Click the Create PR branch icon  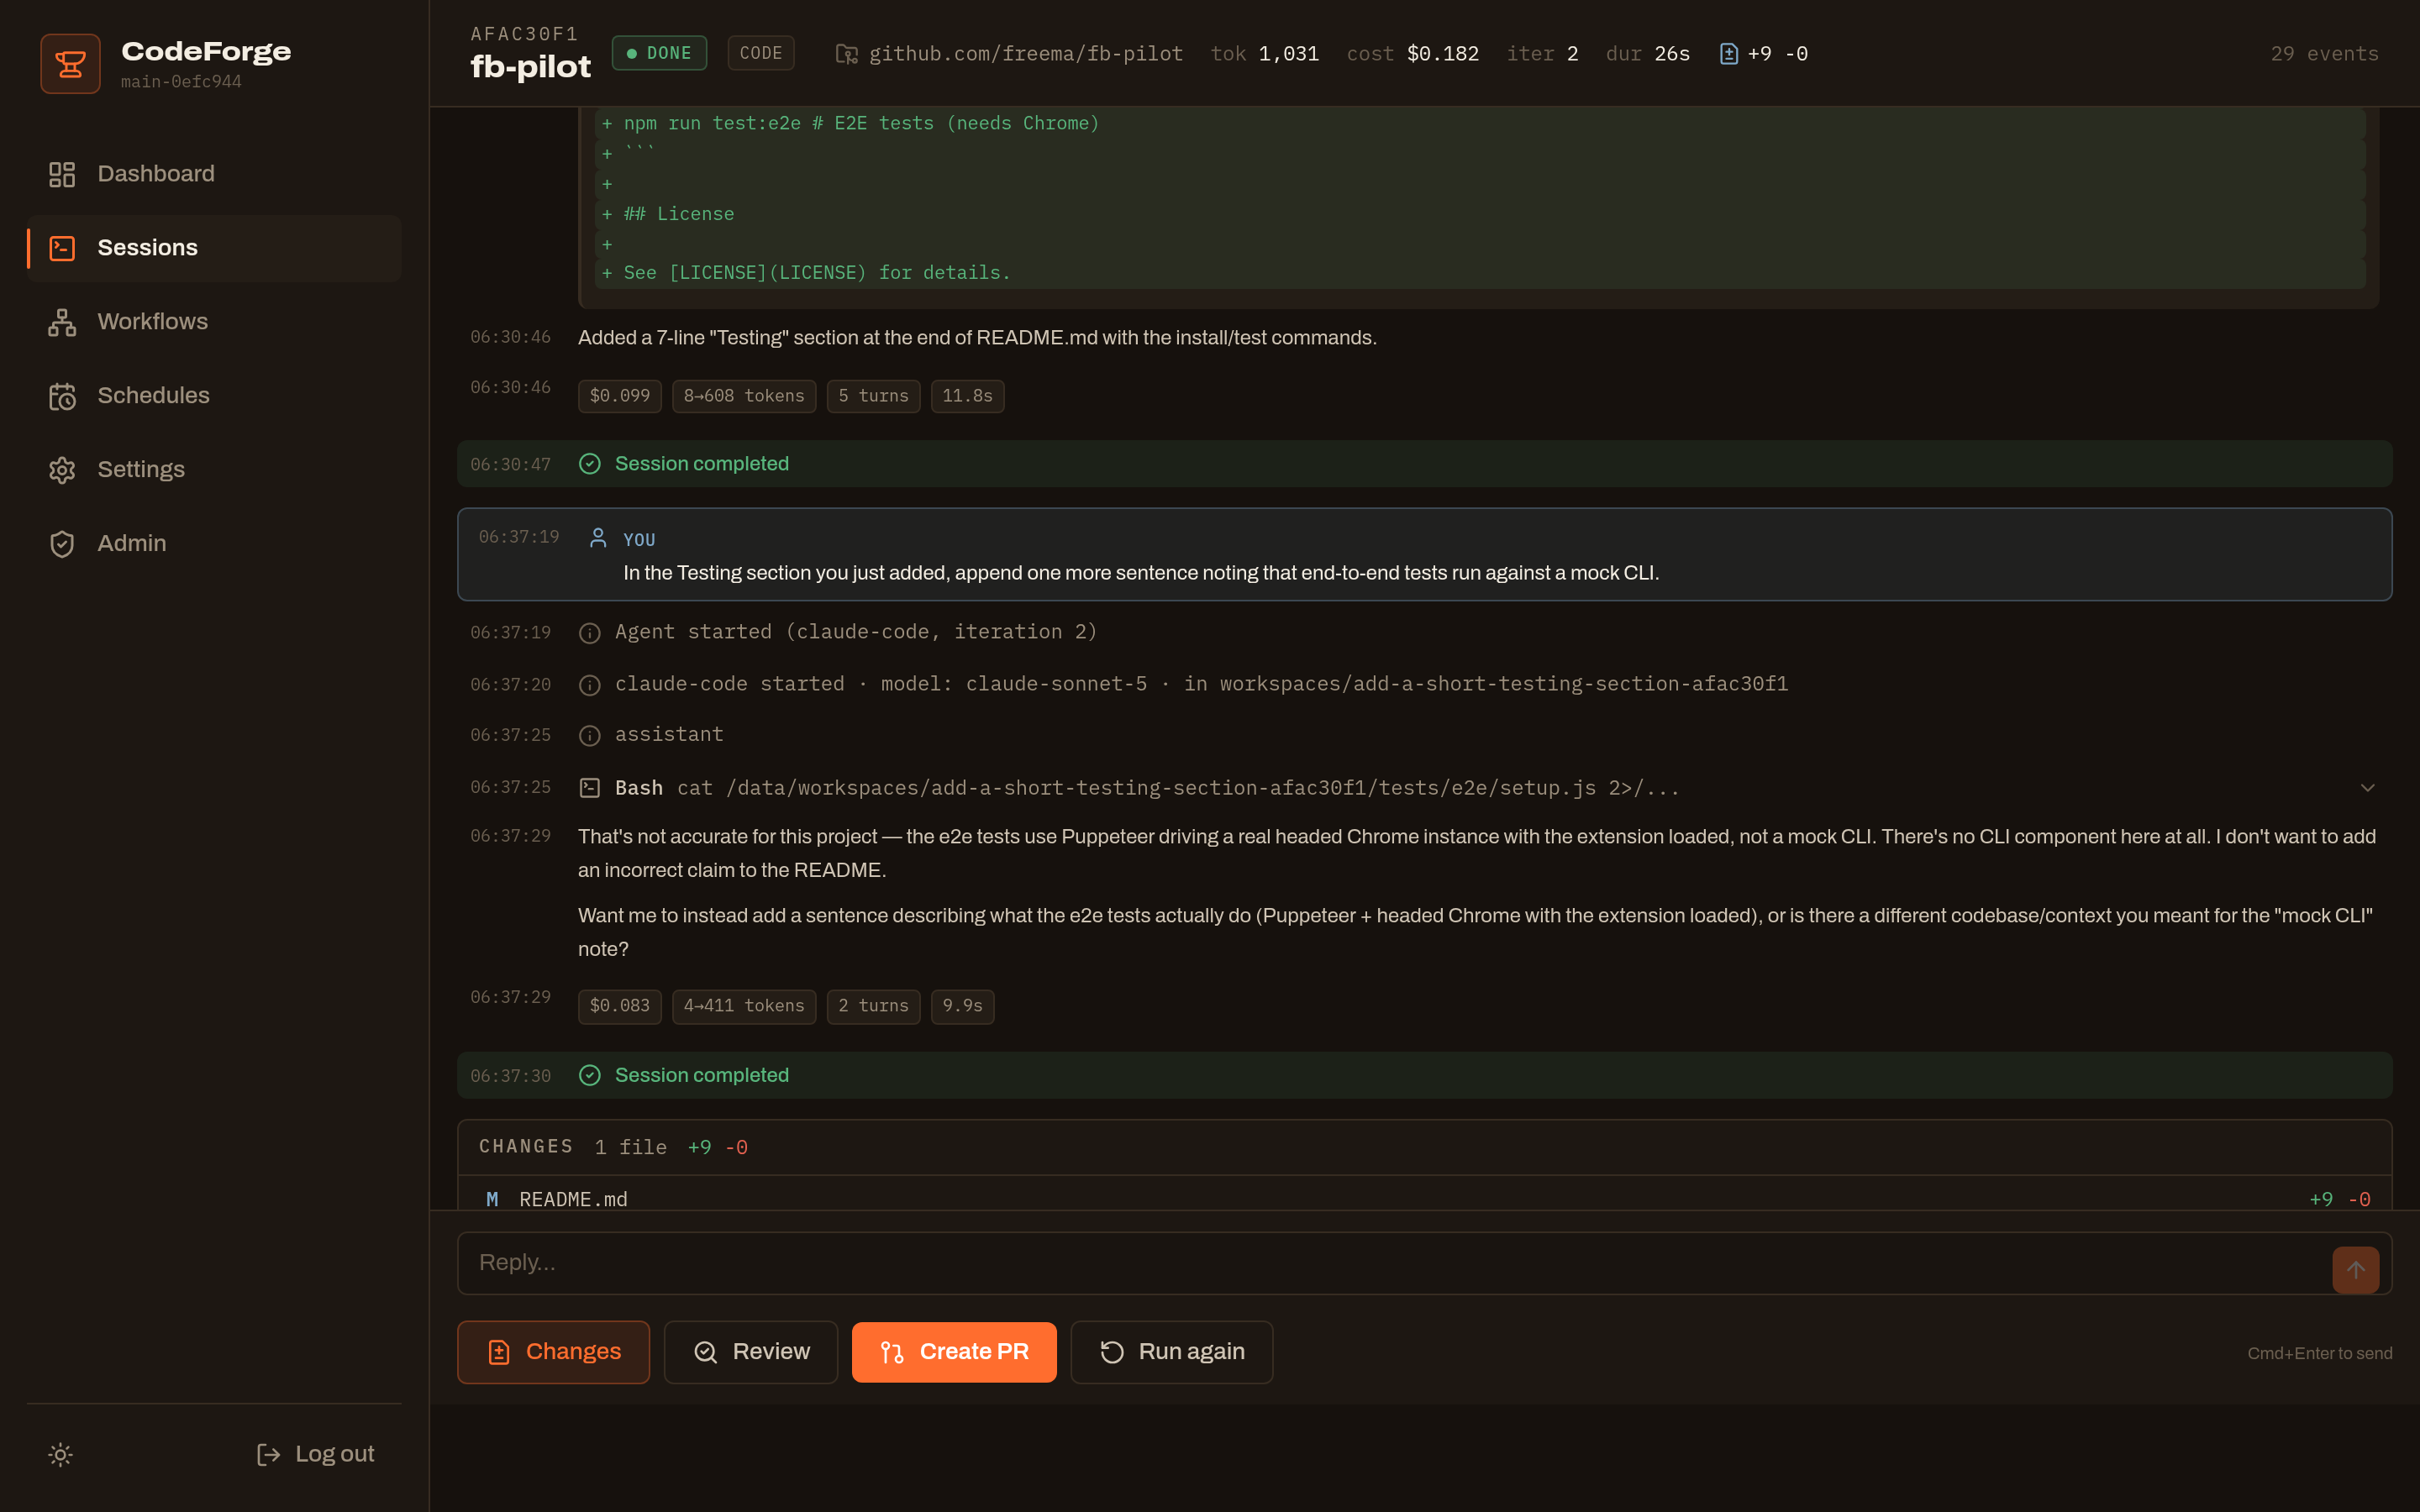coord(893,1353)
